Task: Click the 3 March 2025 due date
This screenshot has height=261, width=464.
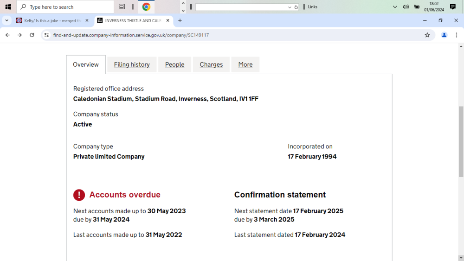Action: (274, 220)
